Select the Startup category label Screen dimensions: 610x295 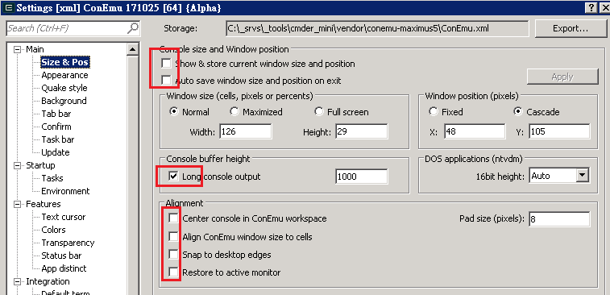coord(40,165)
